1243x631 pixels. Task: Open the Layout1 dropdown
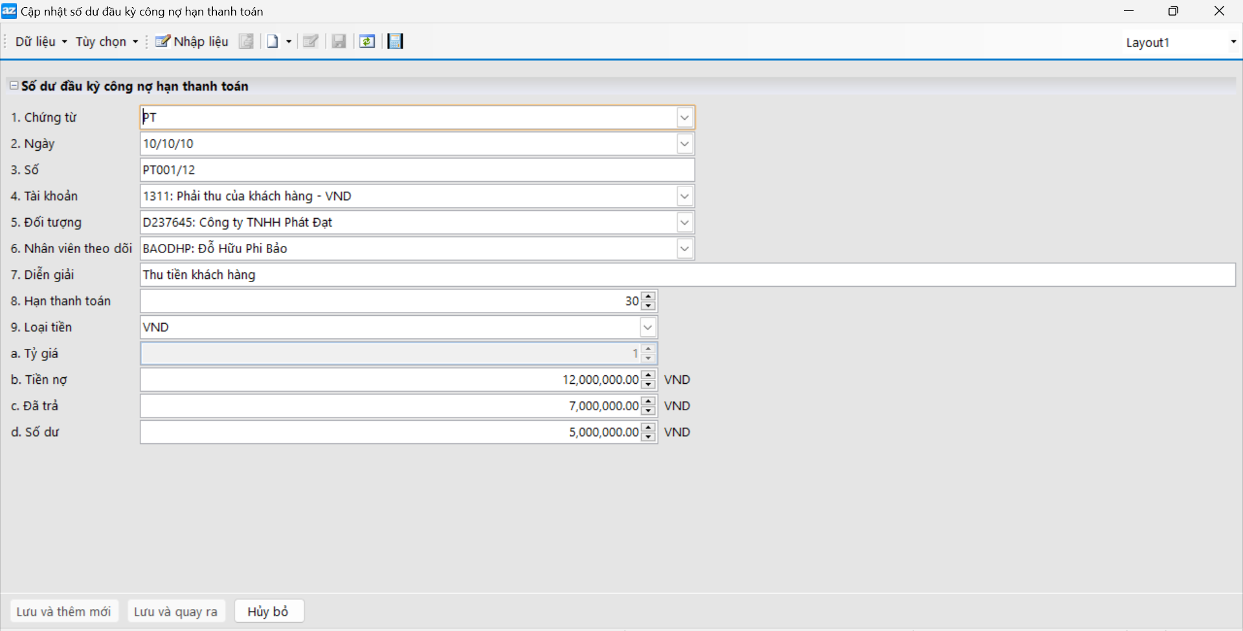click(1233, 42)
